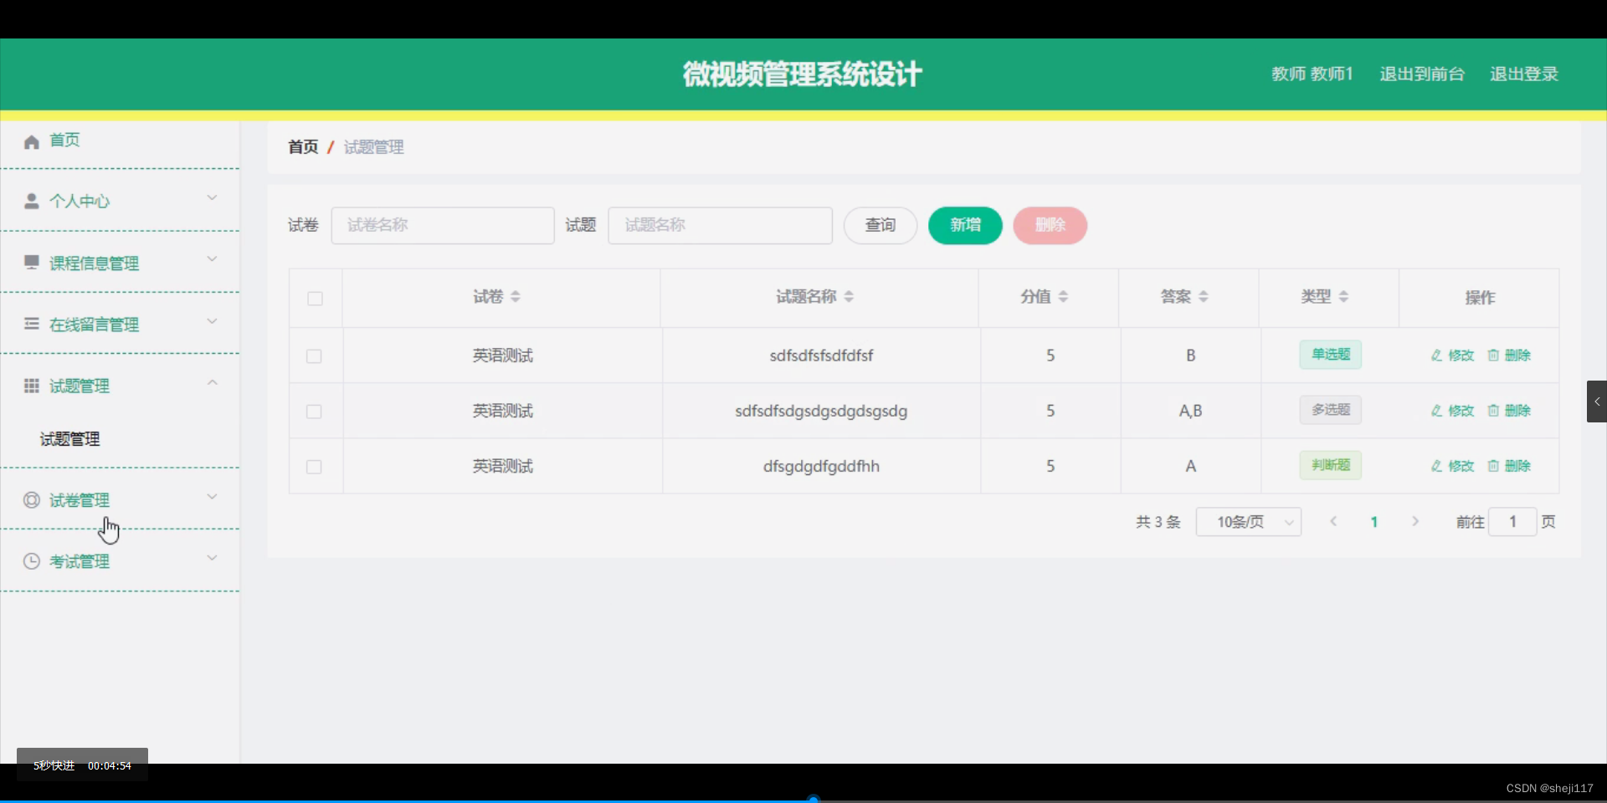Click the 个人中心 person icon
This screenshot has height=803, width=1607.
[31, 201]
